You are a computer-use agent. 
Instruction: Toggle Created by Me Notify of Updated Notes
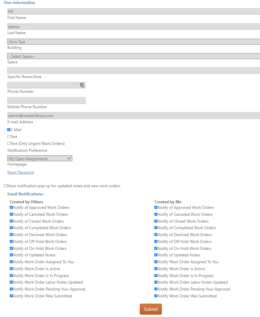(156, 255)
